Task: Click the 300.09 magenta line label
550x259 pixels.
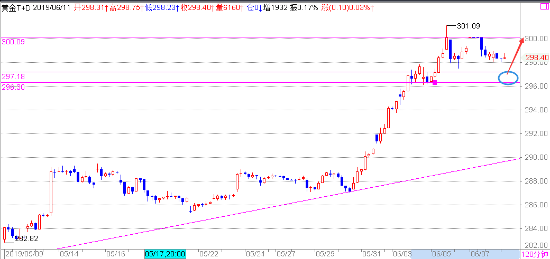Action: click(x=13, y=42)
